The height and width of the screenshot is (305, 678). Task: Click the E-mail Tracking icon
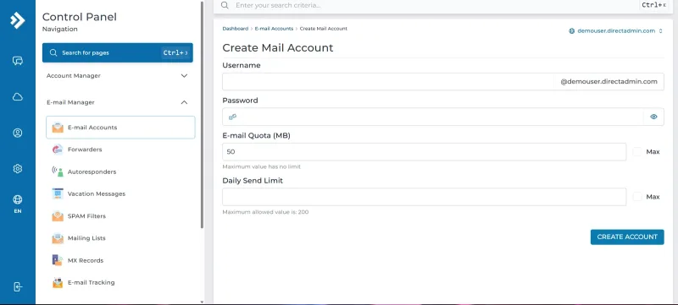pos(58,282)
